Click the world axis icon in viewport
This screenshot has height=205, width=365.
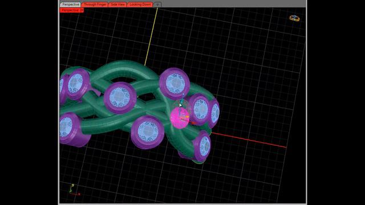[x=75, y=190]
